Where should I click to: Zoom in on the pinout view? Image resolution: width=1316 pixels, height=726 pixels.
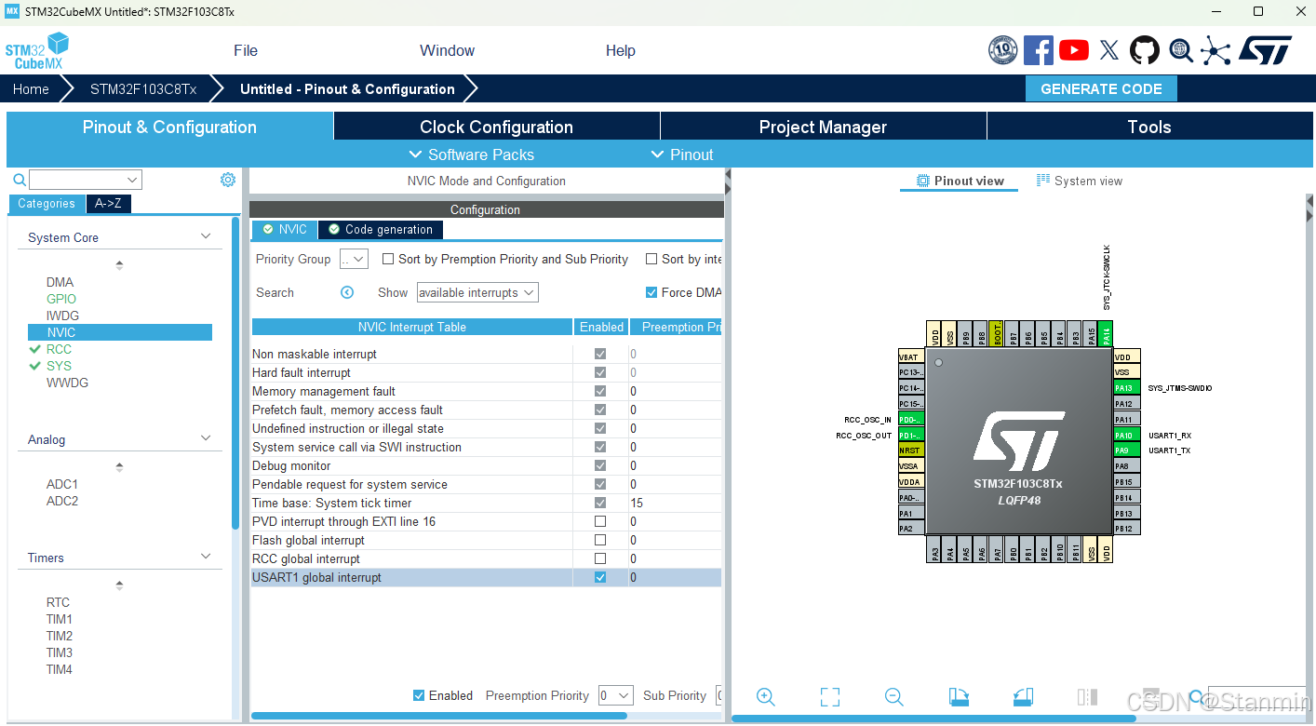pyautogui.click(x=766, y=696)
